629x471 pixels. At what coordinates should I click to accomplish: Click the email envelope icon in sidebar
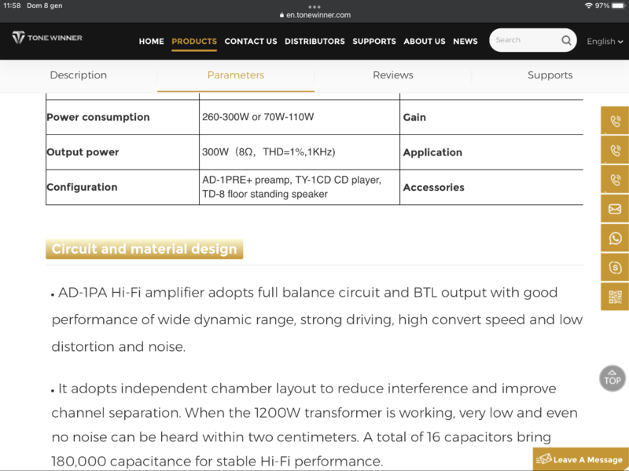click(615, 209)
